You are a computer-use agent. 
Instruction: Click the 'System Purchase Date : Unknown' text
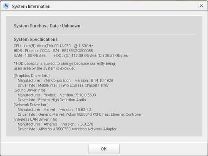tap(47, 26)
